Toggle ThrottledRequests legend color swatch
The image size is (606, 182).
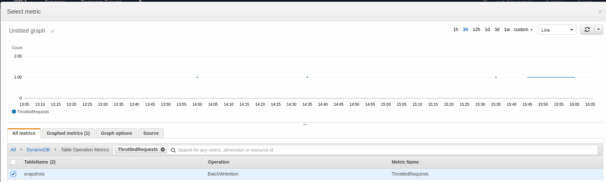(14, 112)
